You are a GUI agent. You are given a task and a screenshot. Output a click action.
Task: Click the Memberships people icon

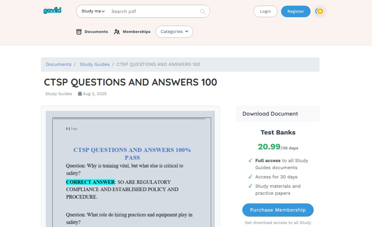pyautogui.click(x=117, y=32)
